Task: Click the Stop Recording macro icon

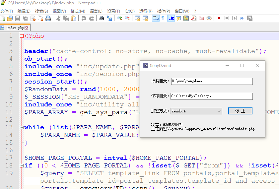Action: pyautogui.click(x=227, y=18)
